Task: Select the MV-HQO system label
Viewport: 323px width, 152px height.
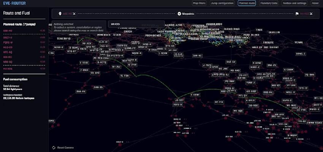Action: coord(238,111)
